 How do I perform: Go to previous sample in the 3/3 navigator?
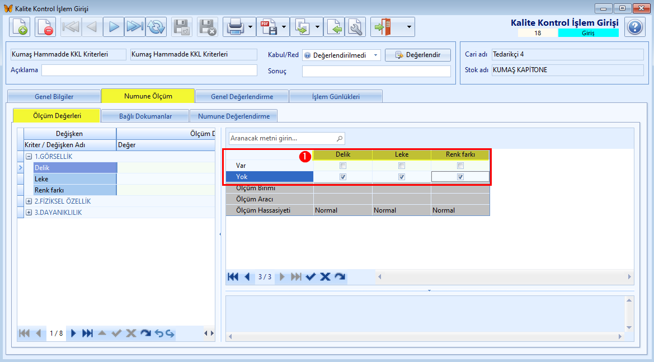[247, 276]
